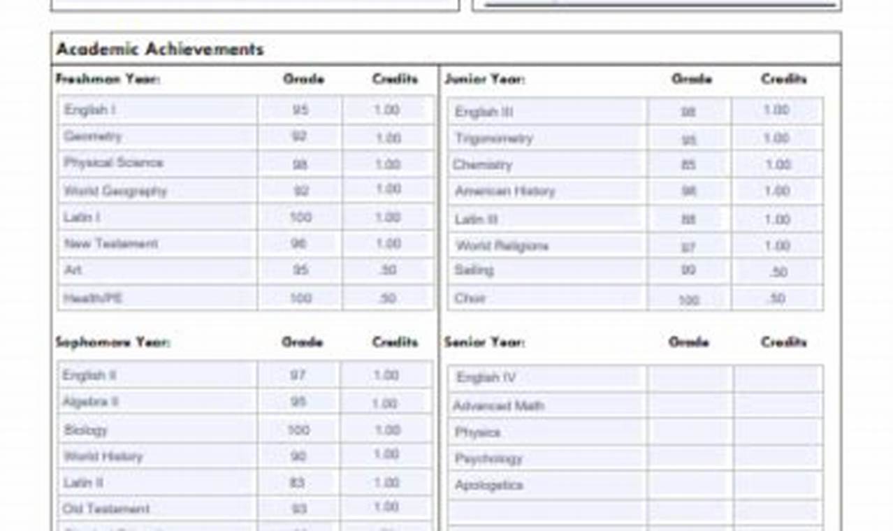Select the Sailing grade field
893x531 pixels.
coord(688,270)
